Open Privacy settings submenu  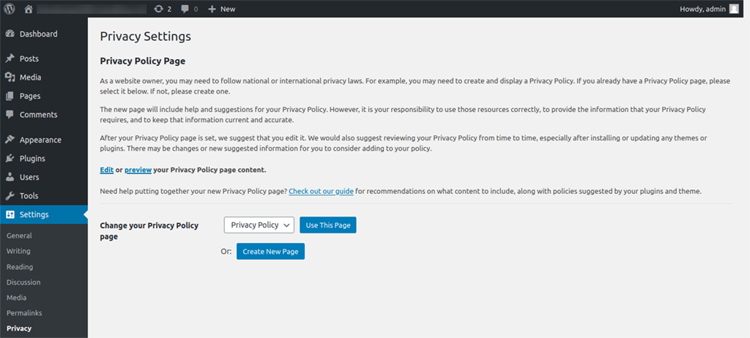pos(19,328)
